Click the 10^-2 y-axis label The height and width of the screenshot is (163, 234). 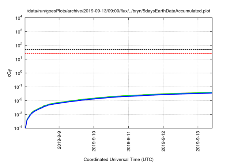click(x=18, y=101)
